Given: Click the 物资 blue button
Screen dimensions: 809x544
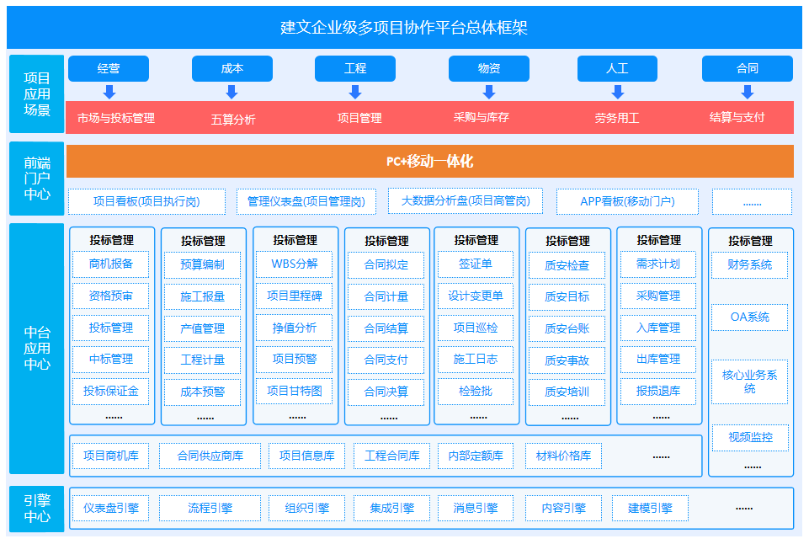Looking at the screenshot, I should point(489,69).
